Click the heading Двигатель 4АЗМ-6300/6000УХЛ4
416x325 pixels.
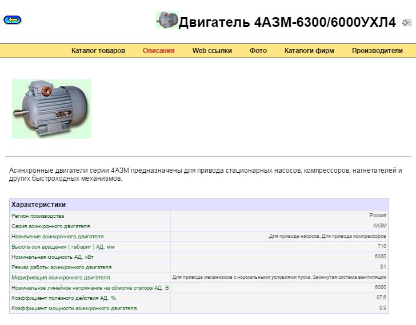coord(287,22)
